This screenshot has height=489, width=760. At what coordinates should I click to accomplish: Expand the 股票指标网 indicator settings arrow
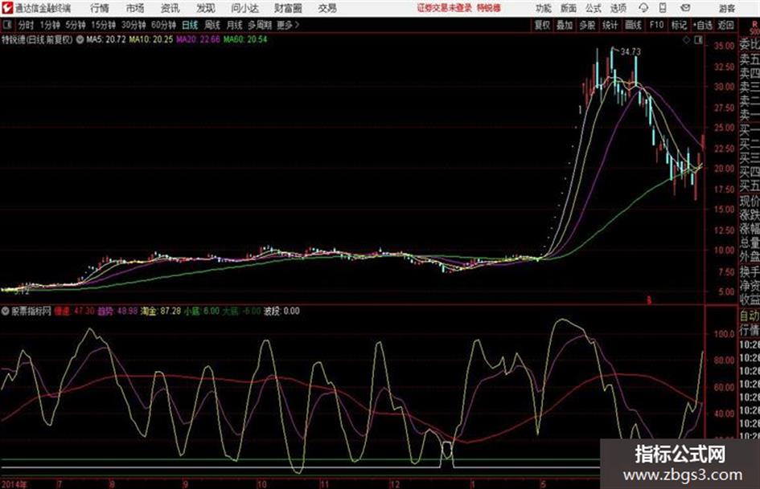pos(6,311)
